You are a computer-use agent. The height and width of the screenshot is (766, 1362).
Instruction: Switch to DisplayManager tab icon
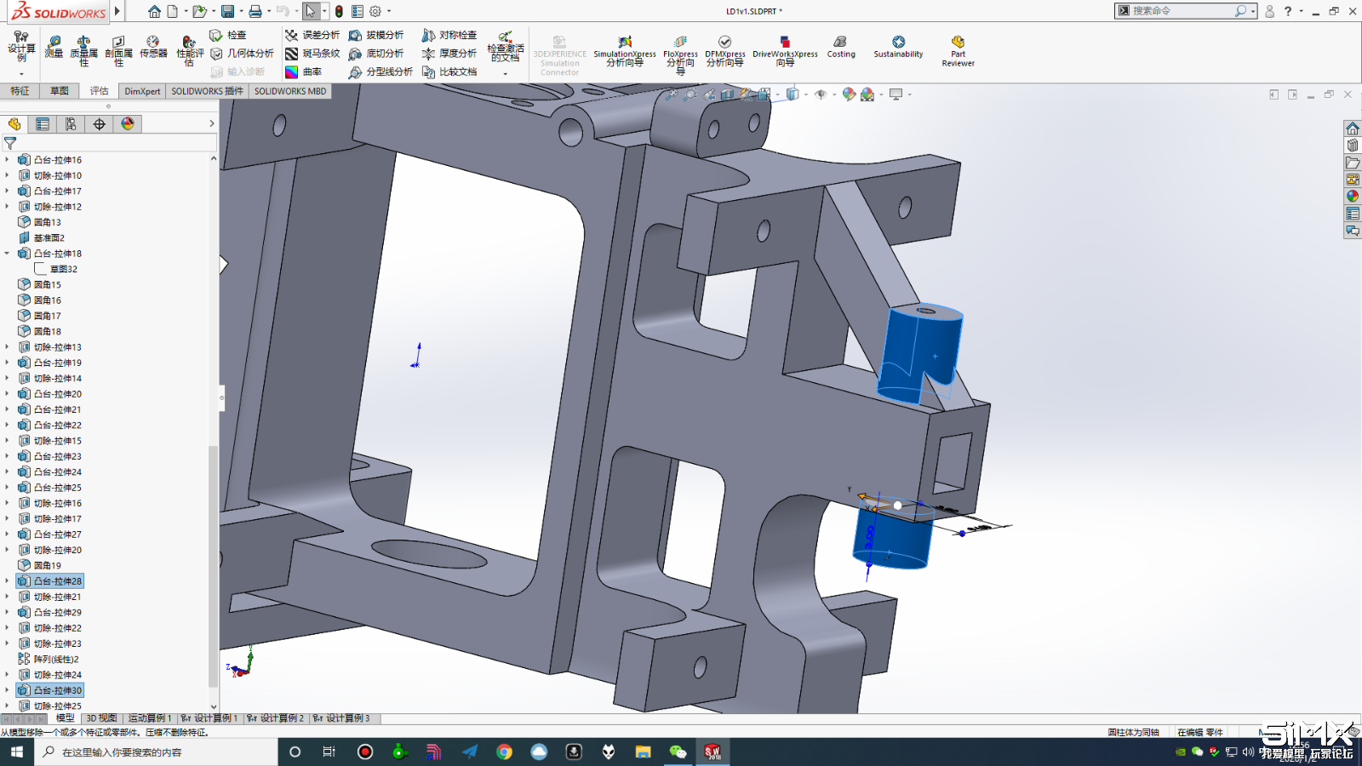pyautogui.click(x=128, y=124)
